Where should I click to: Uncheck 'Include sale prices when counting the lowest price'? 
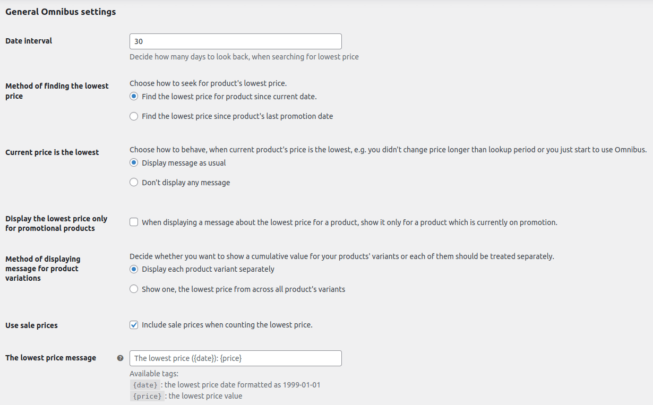coord(134,325)
